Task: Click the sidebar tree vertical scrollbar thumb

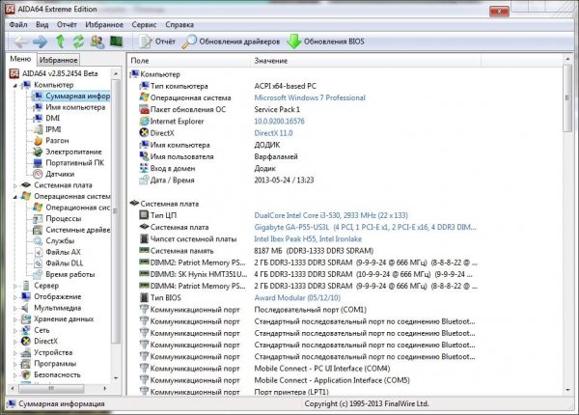Action: coord(116,210)
